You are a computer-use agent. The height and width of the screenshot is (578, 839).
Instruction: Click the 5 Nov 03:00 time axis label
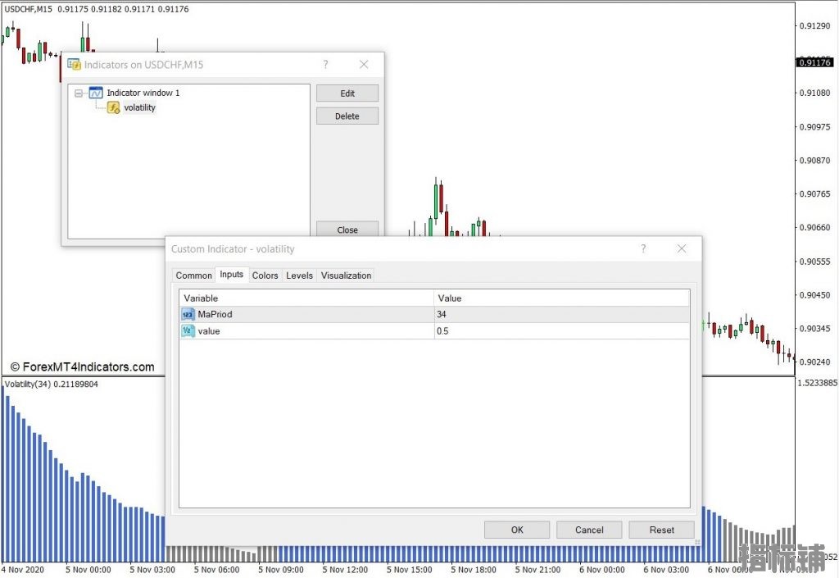152,570
